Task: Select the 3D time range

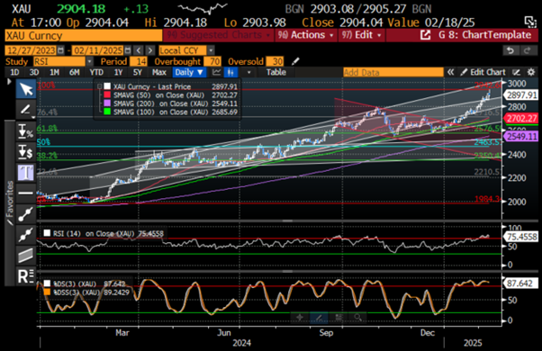Action: point(34,72)
